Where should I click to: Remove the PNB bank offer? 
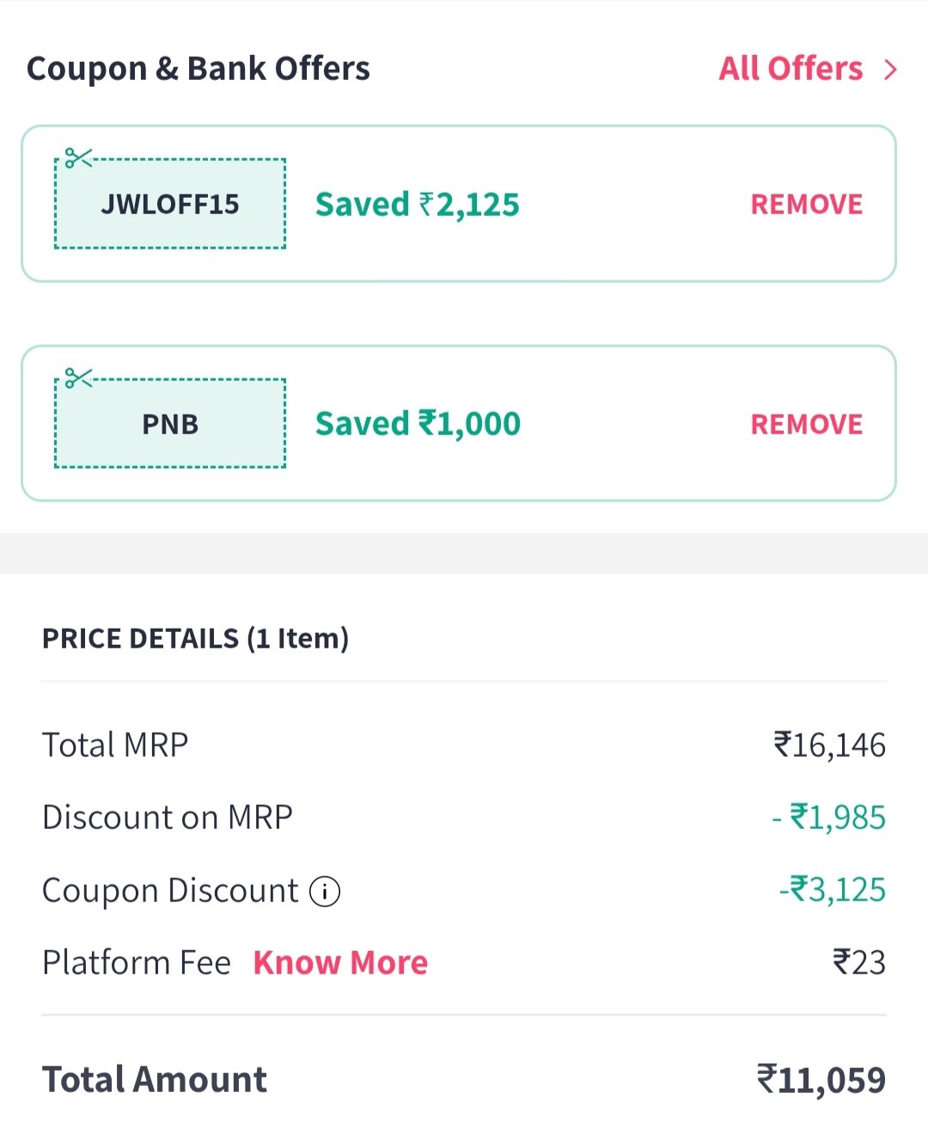(x=806, y=425)
